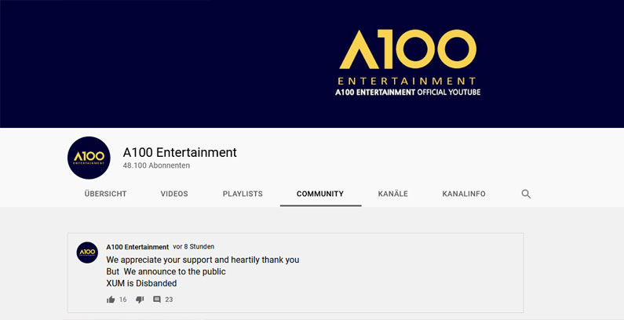The image size is (624, 320).
Task: Click the post author name A100 Entertainment
Action: pyautogui.click(x=137, y=247)
